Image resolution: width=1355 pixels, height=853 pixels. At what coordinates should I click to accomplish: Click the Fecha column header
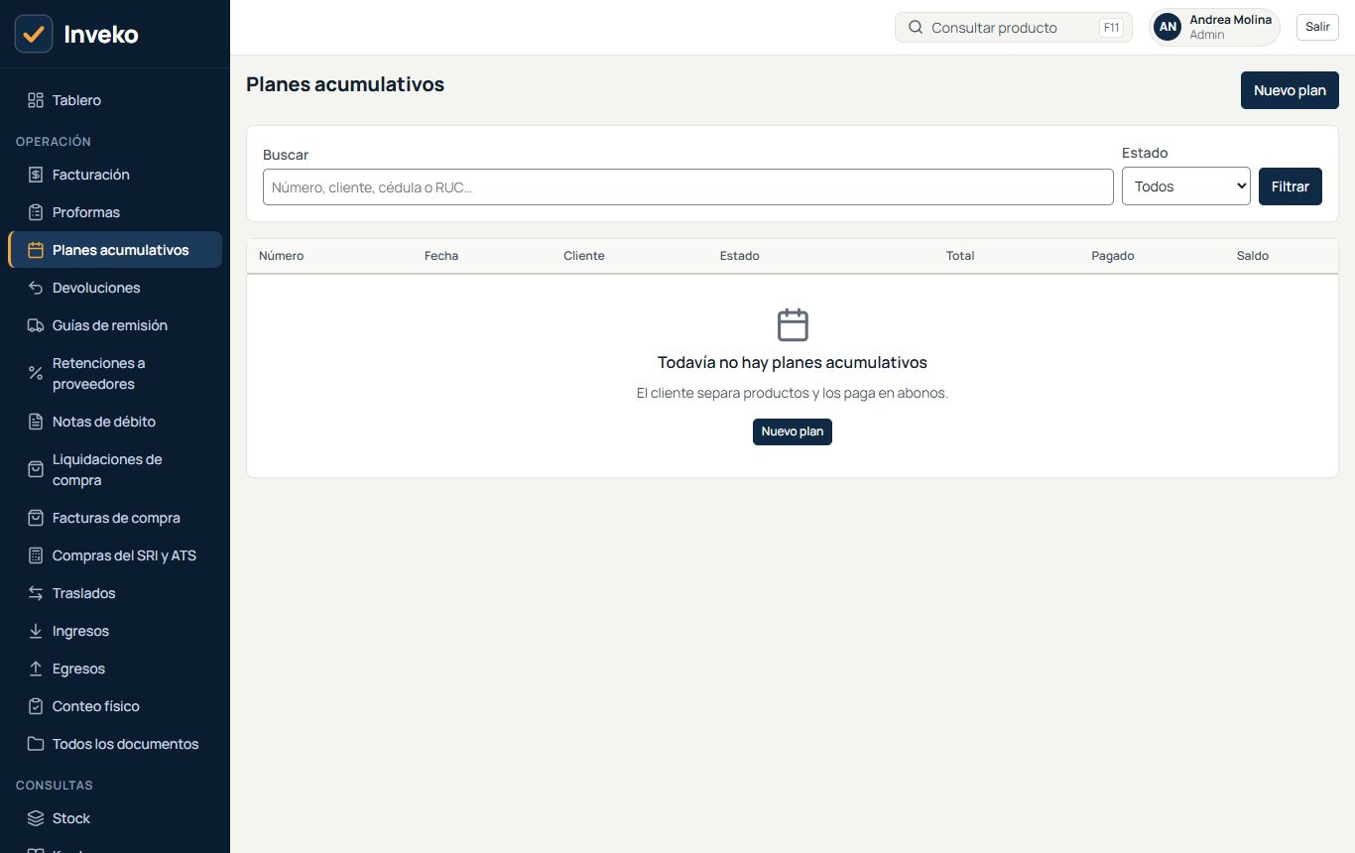pyautogui.click(x=441, y=256)
